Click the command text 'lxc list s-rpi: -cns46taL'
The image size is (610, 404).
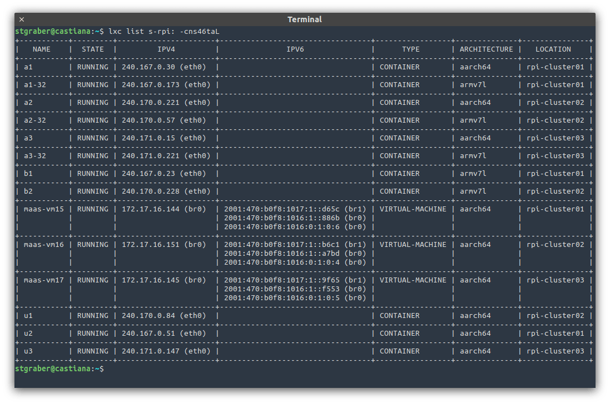[x=164, y=32]
